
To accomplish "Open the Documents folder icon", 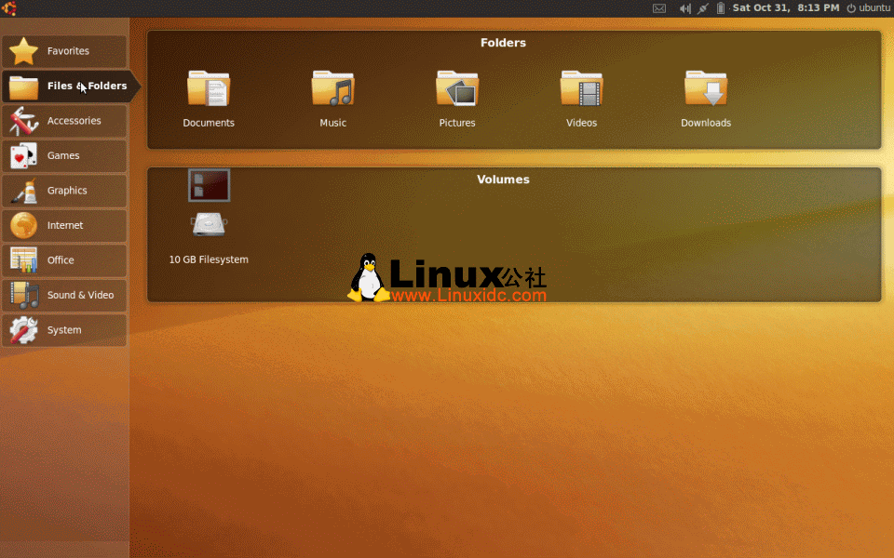I will pos(209,90).
